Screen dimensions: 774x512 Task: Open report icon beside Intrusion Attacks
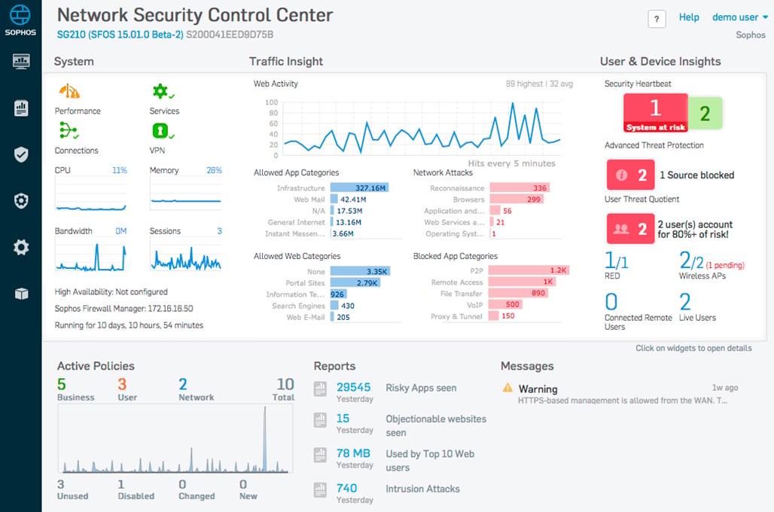(320, 489)
